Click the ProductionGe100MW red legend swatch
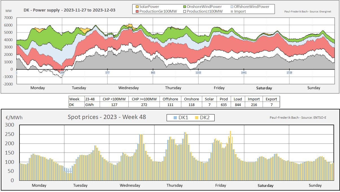 click(x=137, y=11)
